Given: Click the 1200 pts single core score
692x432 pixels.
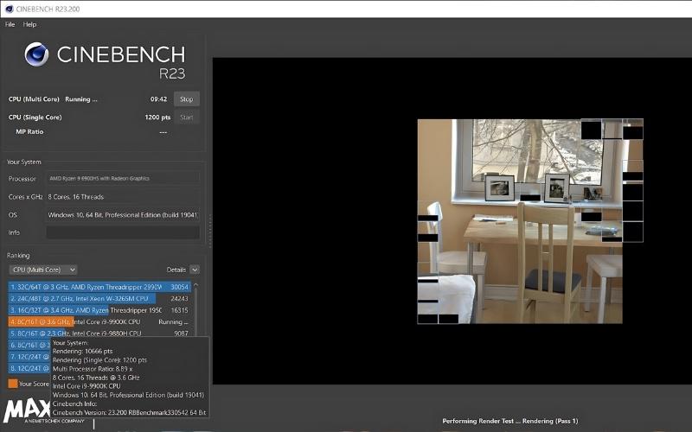Looking at the screenshot, I should coord(157,118).
